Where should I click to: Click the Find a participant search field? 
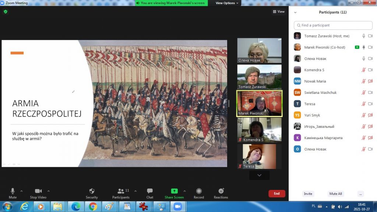click(x=333, y=25)
